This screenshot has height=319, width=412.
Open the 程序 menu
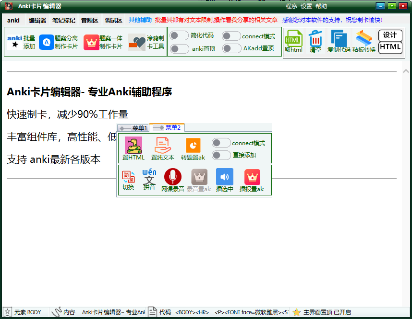(291, 6)
